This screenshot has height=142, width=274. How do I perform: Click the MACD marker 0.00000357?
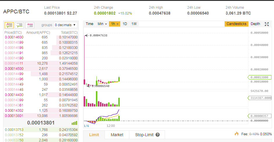pos(260,116)
